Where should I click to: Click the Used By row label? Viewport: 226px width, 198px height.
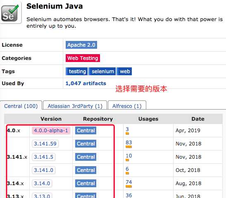13,83
